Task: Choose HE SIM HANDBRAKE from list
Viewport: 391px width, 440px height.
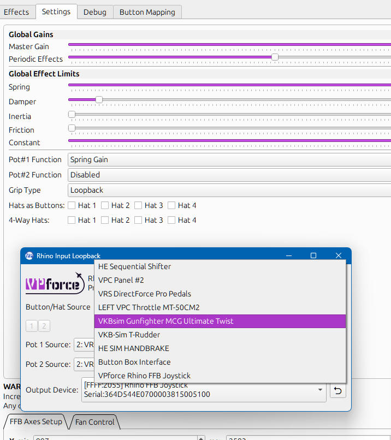Action: pos(220,348)
